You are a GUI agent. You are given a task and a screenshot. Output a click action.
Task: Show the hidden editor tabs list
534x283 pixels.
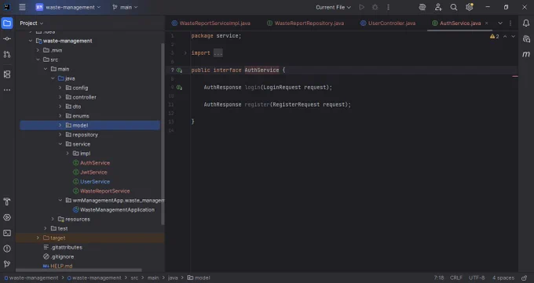point(500,24)
